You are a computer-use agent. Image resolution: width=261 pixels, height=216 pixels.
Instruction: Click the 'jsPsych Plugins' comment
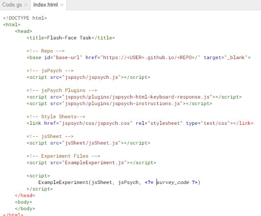click(x=62, y=90)
